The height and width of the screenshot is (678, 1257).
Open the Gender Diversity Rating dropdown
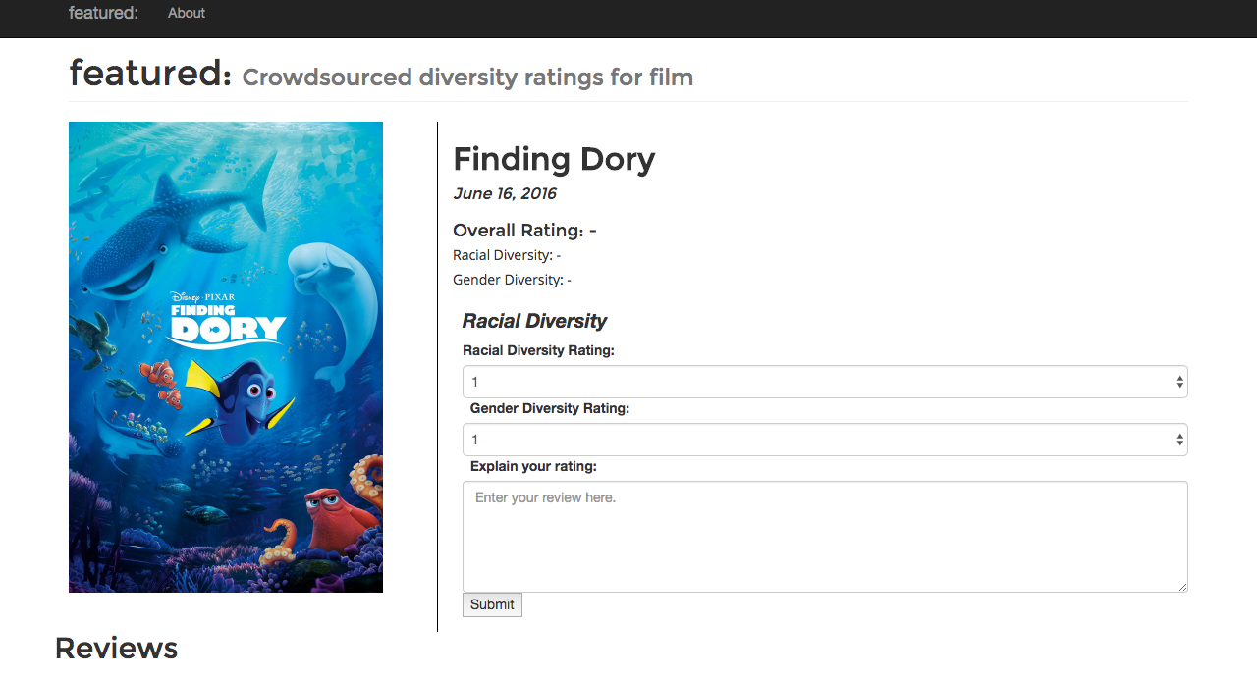(825, 440)
